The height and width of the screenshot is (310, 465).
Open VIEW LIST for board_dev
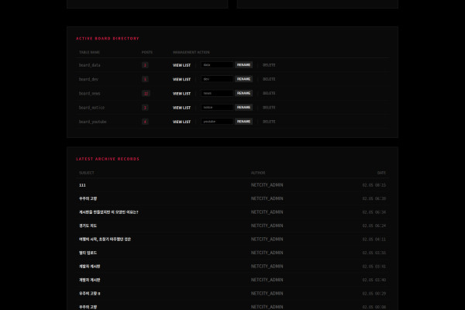(x=181, y=79)
